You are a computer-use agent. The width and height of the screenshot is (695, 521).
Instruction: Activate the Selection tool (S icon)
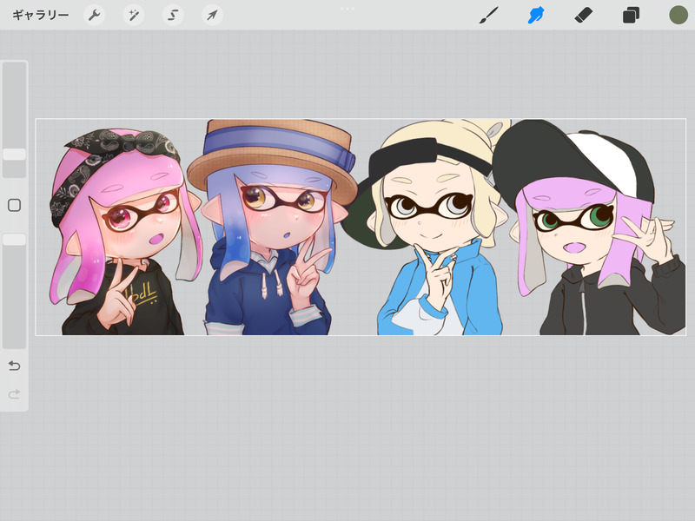click(173, 16)
